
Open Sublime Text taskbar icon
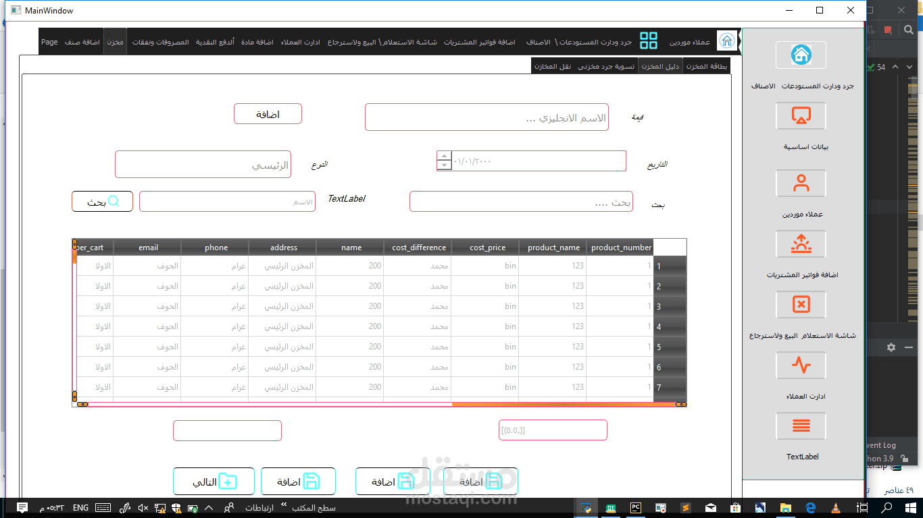pos(685,508)
